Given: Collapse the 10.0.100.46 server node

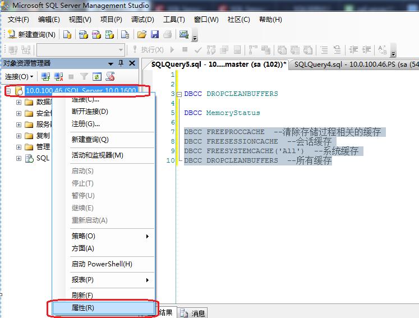Looking at the screenshot, I should coord(8,91).
